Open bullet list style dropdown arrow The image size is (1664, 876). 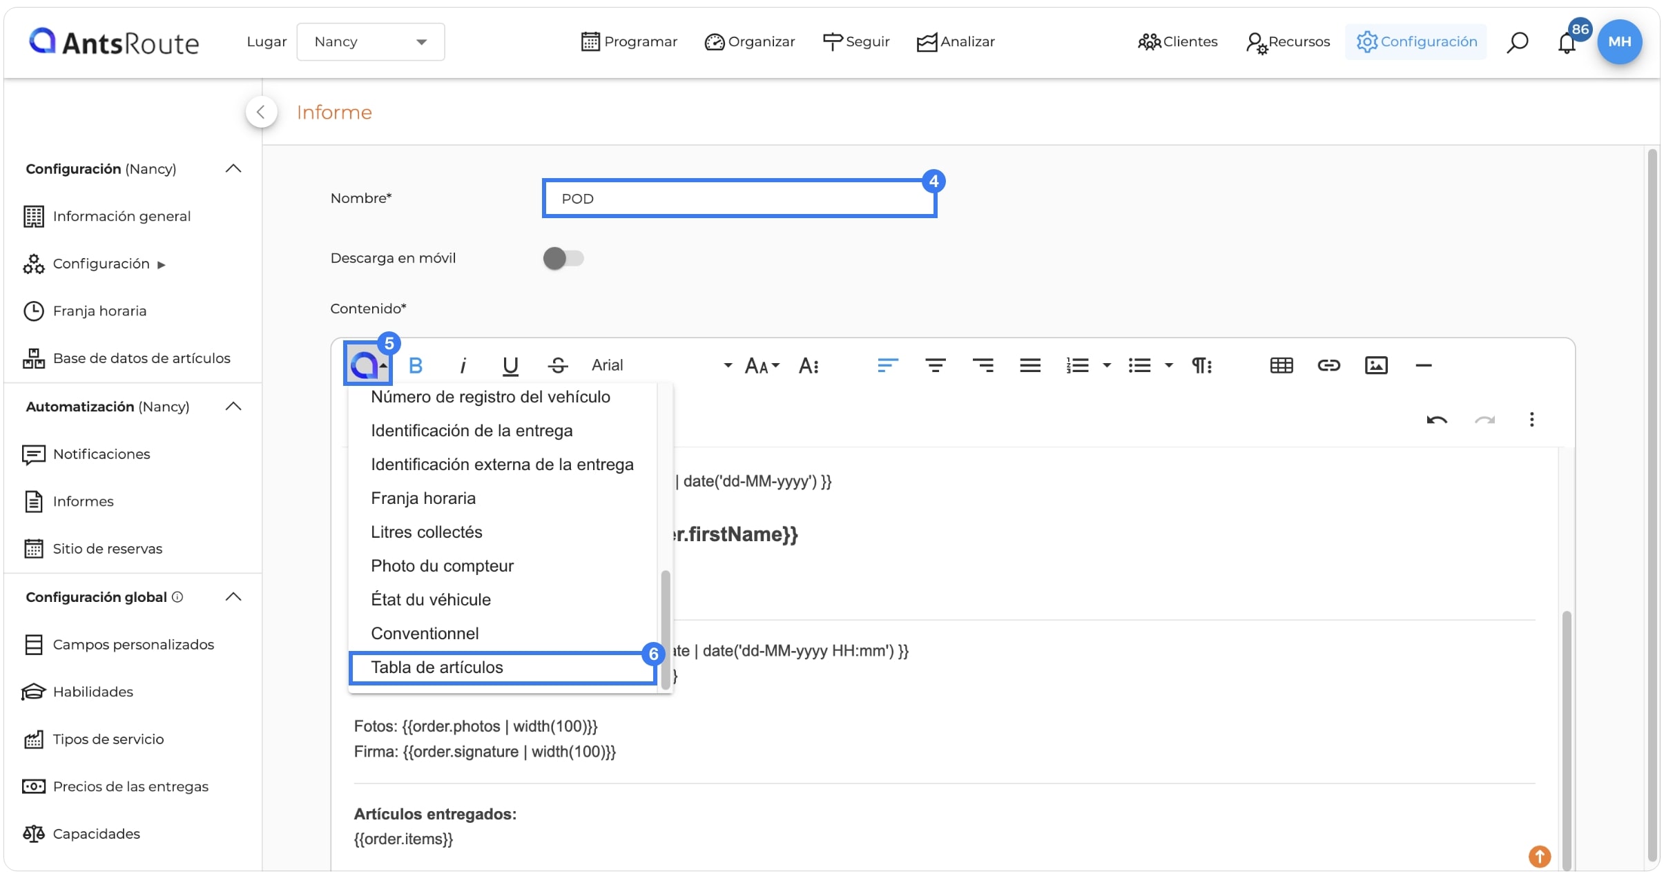(1169, 365)
